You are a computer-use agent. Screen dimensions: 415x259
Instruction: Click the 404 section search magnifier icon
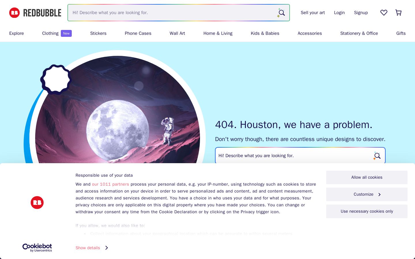point(377,156)
